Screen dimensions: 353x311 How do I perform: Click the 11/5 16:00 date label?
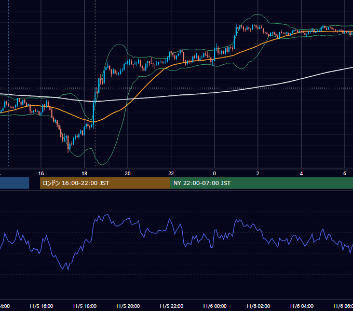[41, 306]
